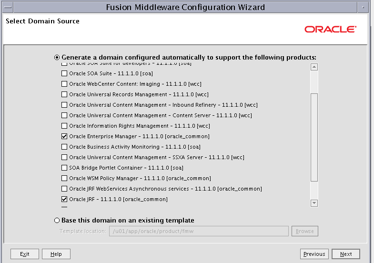The image size is (374, 263).
Task: Proceed with the Next button
Action: 346,254
